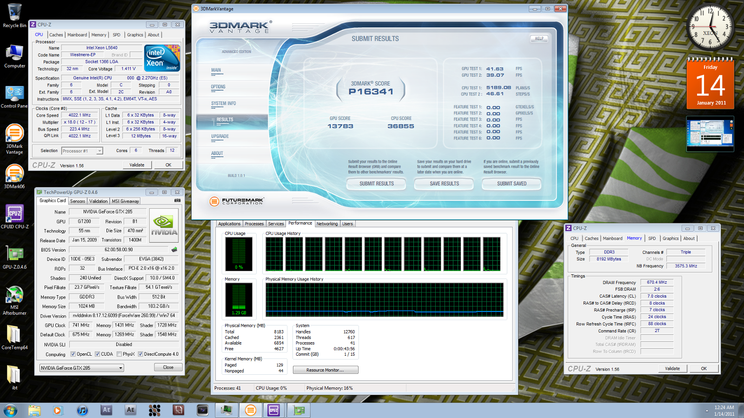The height and width of the screenshot is (418, 744).
Task: Show hidden system tray icons arrow
Action: 707,411
